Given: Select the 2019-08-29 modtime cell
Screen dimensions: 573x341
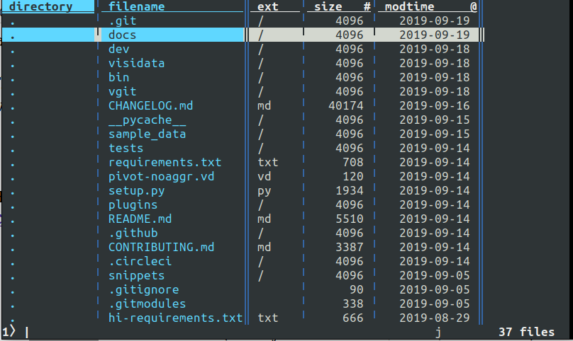Looking at the screenshot, I should [x=434, y=318].
